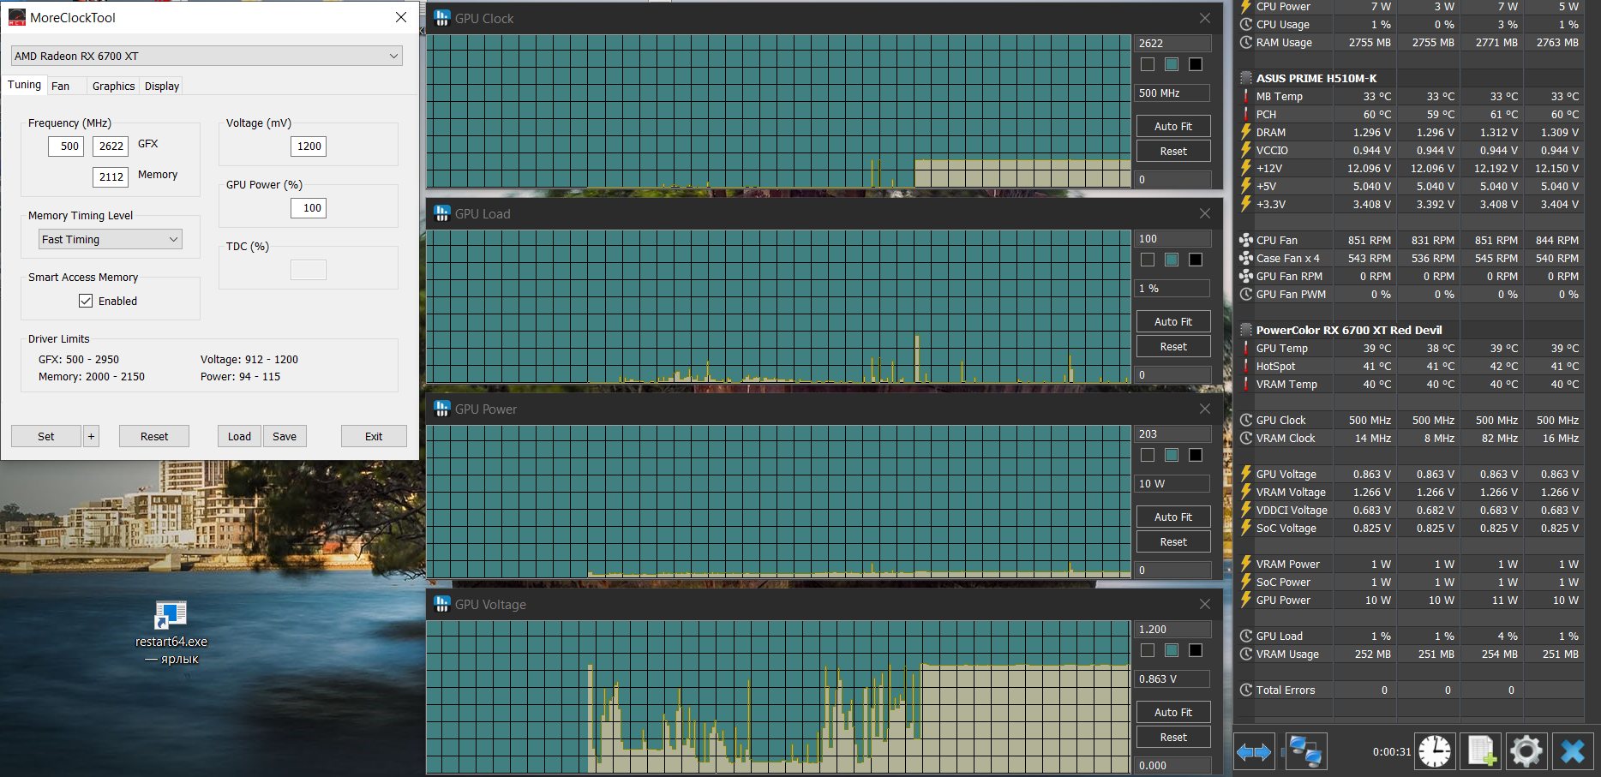Click the GPU Load graph window icon
This screenshot has width=1601, height=777.
tap(442, 213)
